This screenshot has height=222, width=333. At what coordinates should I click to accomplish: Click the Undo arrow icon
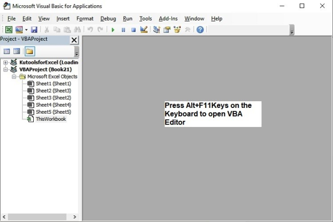tap(90, 29)
